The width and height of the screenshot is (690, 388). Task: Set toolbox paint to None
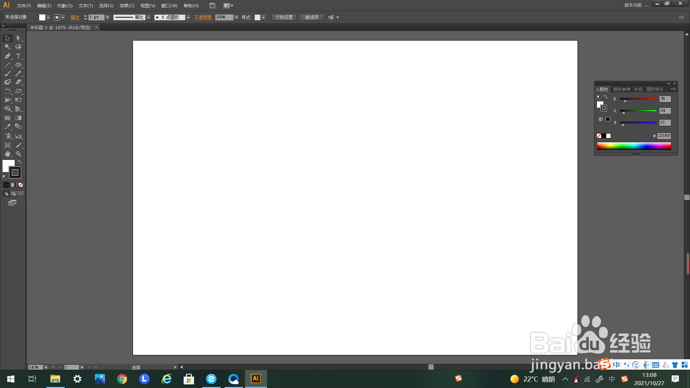(20, 185)
